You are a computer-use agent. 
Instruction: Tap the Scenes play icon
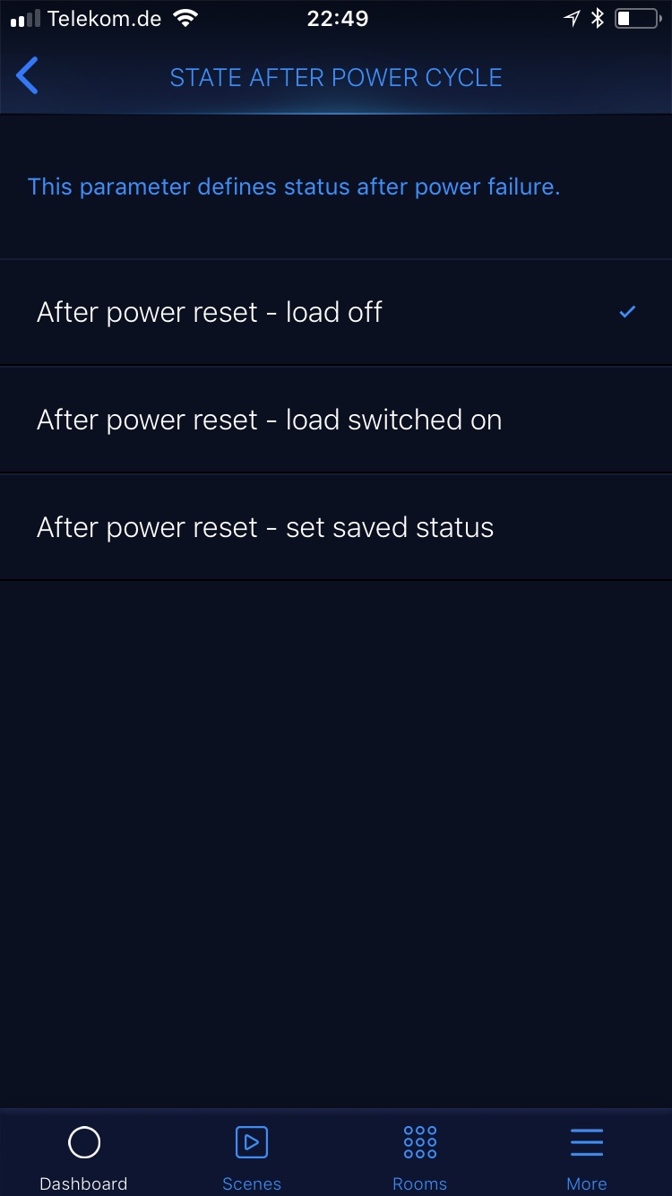252,1142
